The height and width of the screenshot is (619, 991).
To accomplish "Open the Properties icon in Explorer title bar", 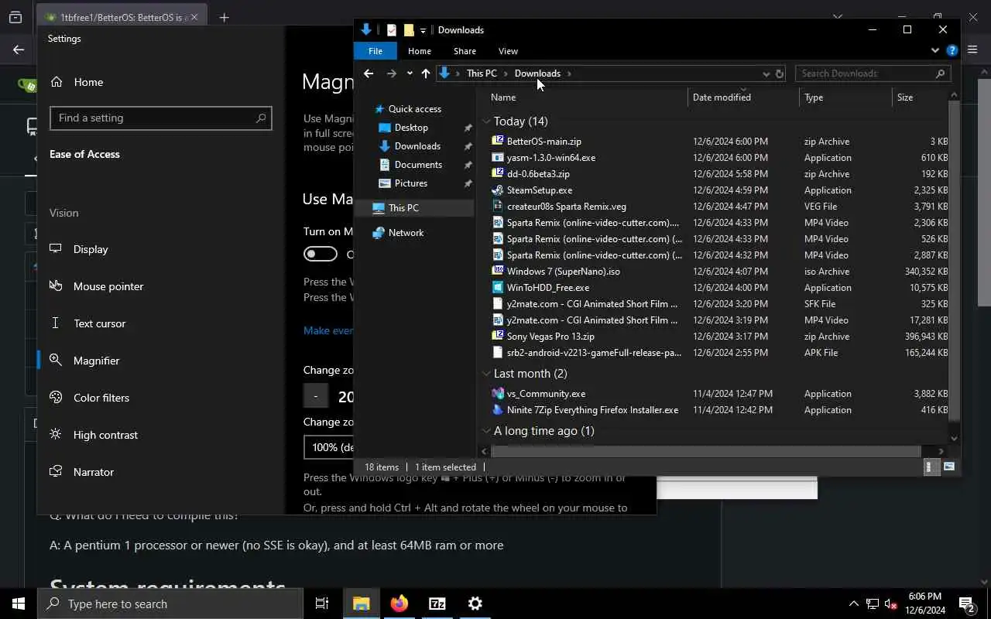I will click(392, 30).
